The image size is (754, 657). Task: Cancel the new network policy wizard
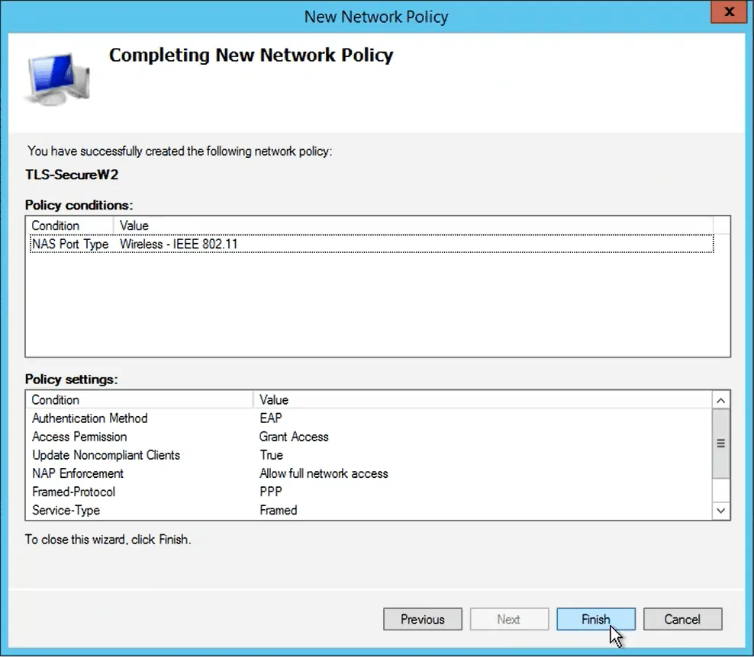tap(682, 619)
